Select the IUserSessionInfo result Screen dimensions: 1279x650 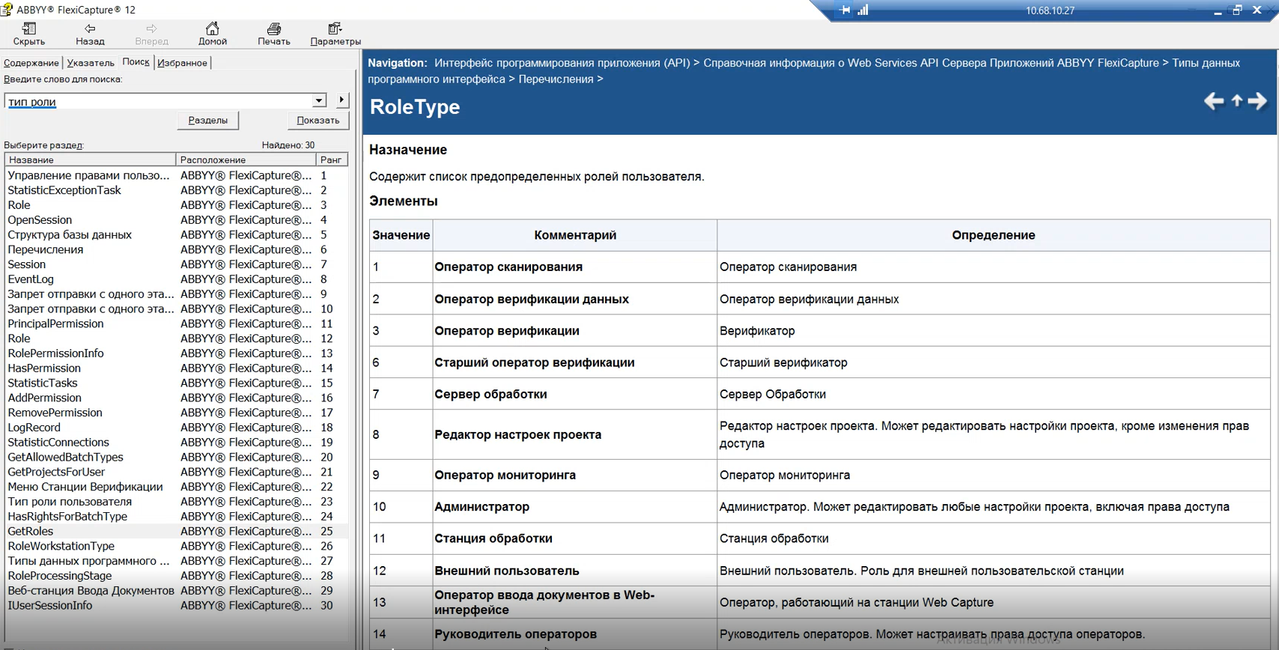(50, 605)
